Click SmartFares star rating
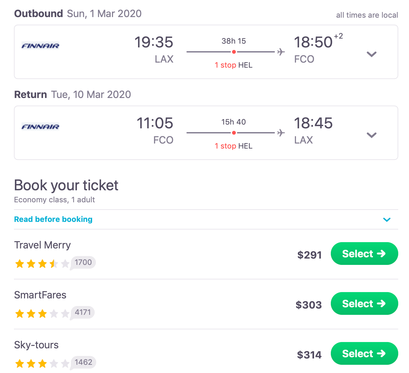Screen dimensions: 409x373 42,314
